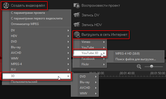Expand the FLV submenu
Image resolution: width=166 pixels, height=99 pixels.
pyautogui.click(x=36, y=70)
